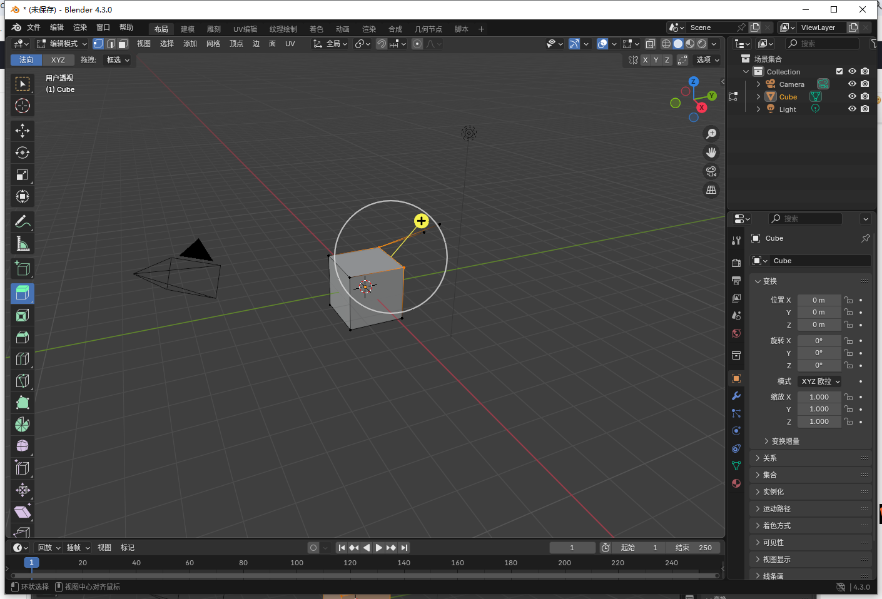The width and height of the screenshot is (882, 599).
Task: Click the Location X field
Action: click(x=819, y=300)
